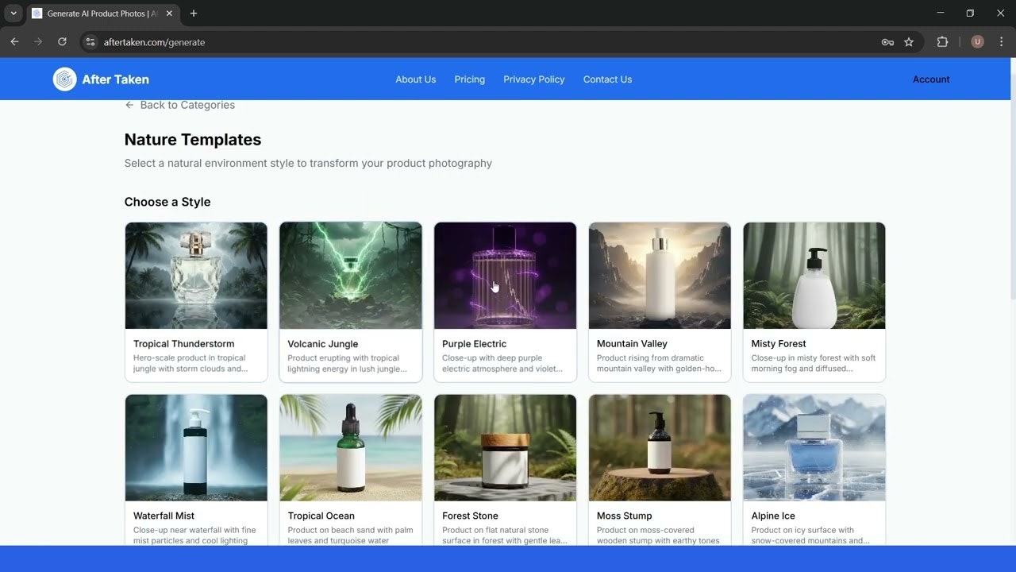1016x572 pixels.
Task: Open the browser extensions puzzle icon
Action: 942,42
